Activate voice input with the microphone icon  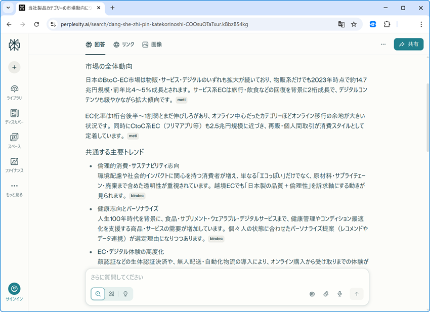339,294
